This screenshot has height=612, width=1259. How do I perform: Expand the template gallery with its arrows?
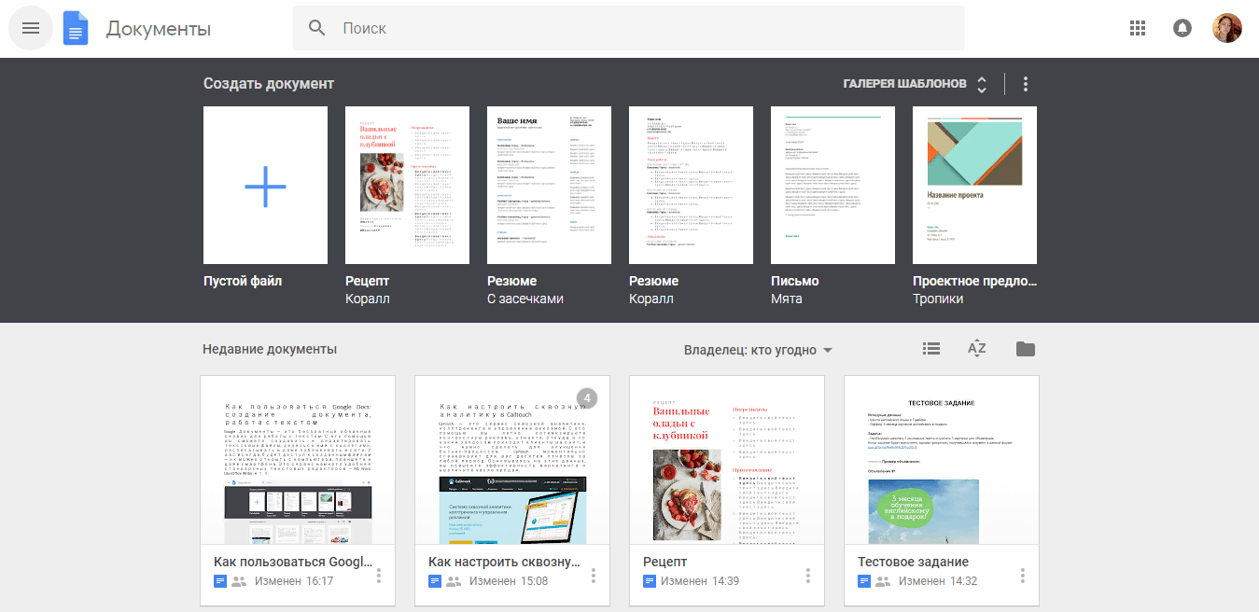[x=981, y=83]
